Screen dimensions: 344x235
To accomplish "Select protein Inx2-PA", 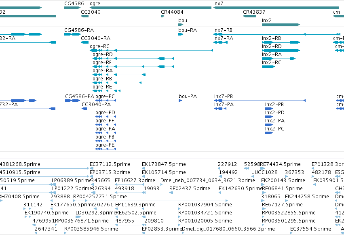I will (x=269, y=125).
